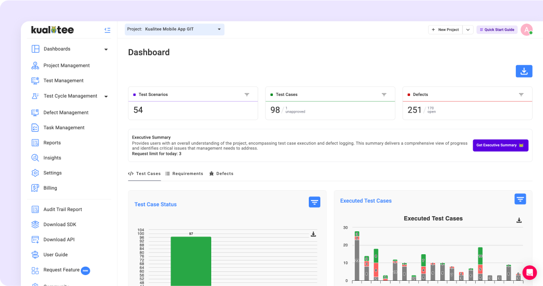
Task: Click the tallest first bar in Executed chart
Action: pos(357,256)
